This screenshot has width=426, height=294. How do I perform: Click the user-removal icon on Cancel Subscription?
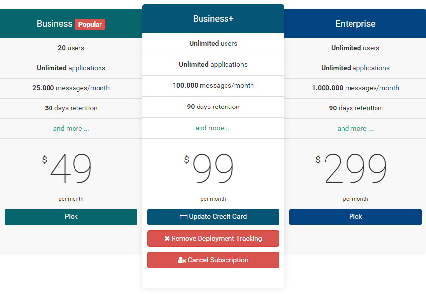(182, 260)
